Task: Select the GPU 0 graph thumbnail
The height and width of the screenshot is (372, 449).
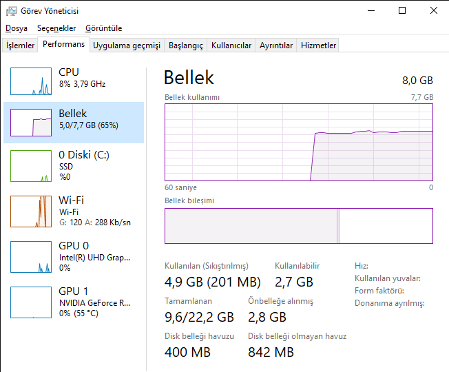Action: tap(31, 257)
